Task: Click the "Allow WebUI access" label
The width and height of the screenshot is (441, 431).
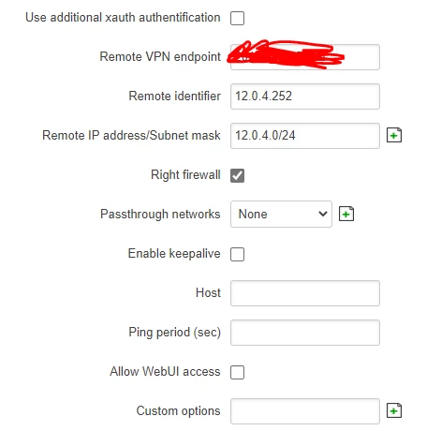Action: pyautogui.click(x=165, y=371)
